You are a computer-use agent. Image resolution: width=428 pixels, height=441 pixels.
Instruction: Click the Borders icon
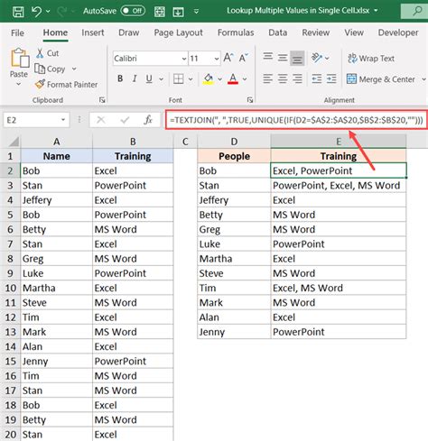coord(179,79)
